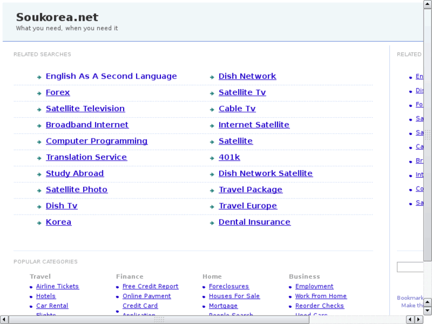Open the Satellite Television link
The height and width of the screenshot is (324, 432).
[x=86, y=109]
